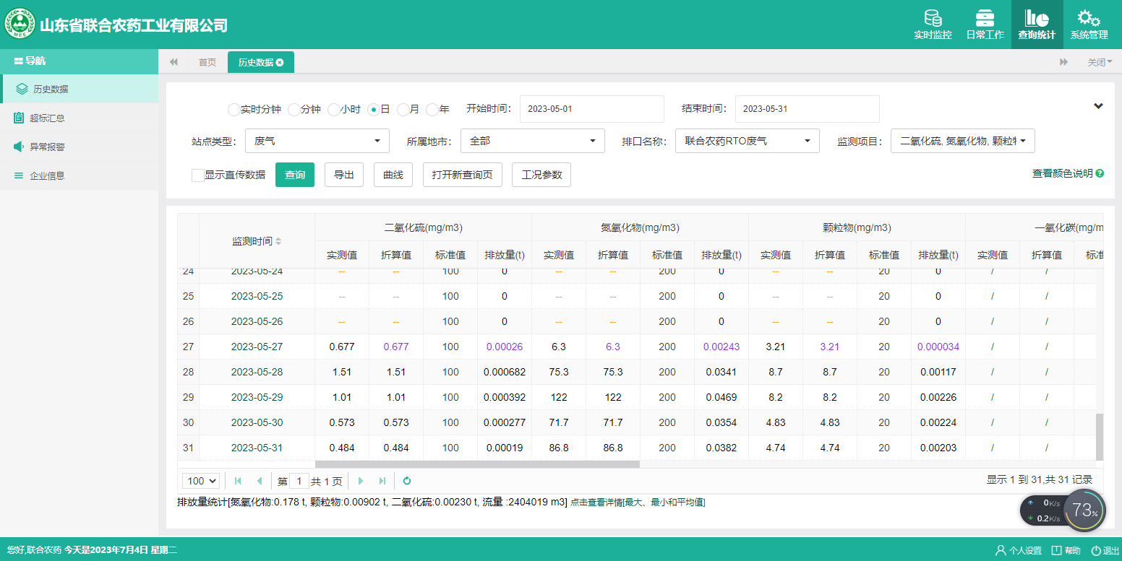Screen dimensions: 1122x561
Task: Open 日常工作 daily work icon
Action: coord(985,19)
